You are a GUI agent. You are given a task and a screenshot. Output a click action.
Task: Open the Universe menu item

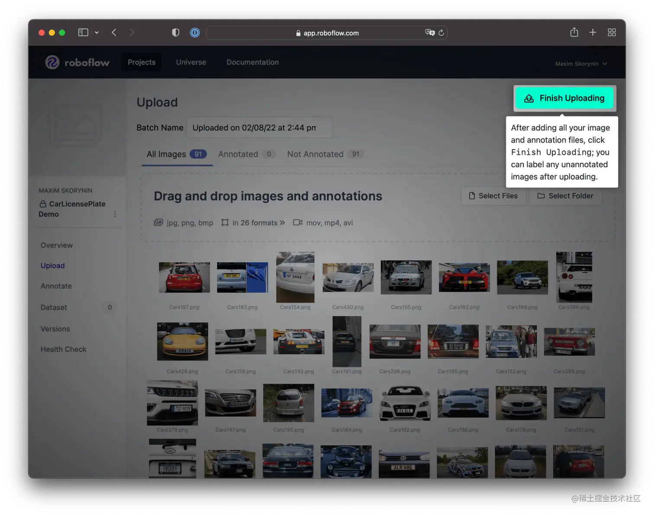coord(191,62)
